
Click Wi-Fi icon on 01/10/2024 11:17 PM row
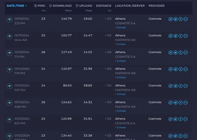(10, 86)
